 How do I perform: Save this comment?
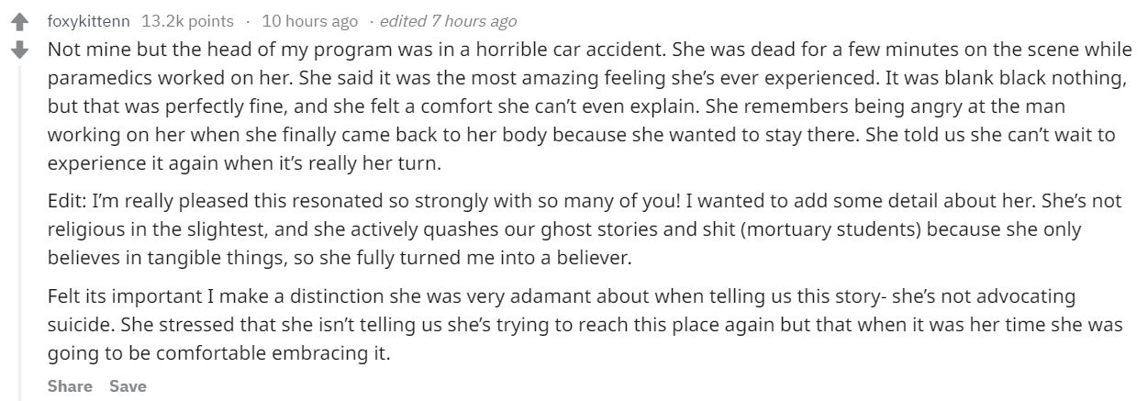pyautogui.click(x=128, y=386)
